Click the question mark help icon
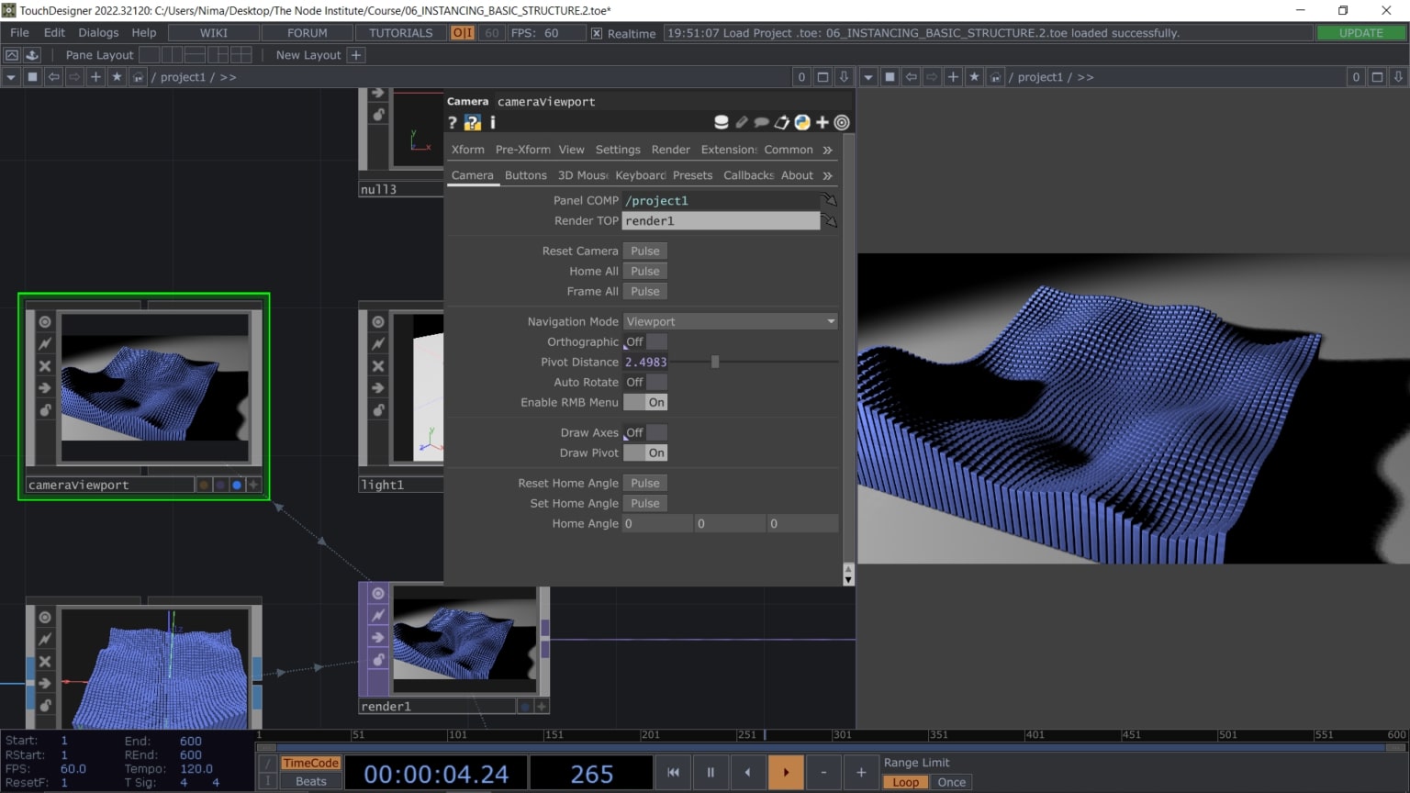Screen dimensions: 1410x793 pos(452,122)
